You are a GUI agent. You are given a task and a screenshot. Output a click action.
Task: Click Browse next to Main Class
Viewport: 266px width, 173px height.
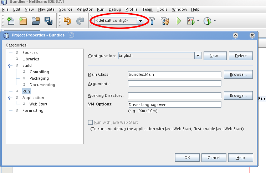tap(238, 74)
